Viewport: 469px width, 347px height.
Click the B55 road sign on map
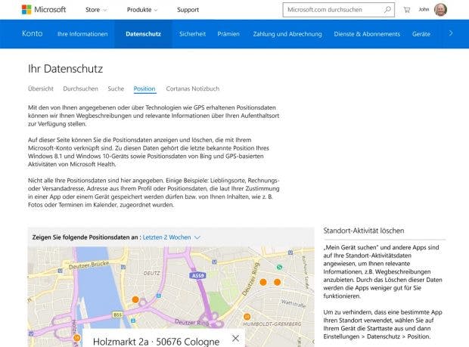click(x=117, y=314)
